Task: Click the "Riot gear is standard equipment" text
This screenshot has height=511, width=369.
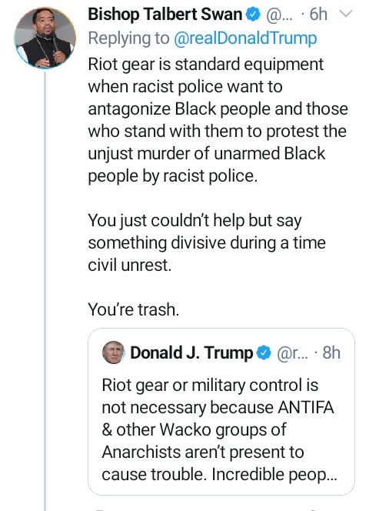Action: (206, 64)
